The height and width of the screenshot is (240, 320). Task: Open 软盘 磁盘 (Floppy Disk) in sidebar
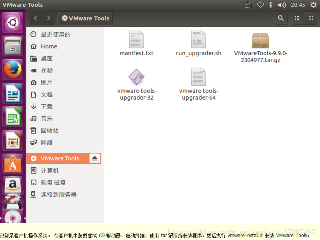pyautogui.click(x=64, y=183)
